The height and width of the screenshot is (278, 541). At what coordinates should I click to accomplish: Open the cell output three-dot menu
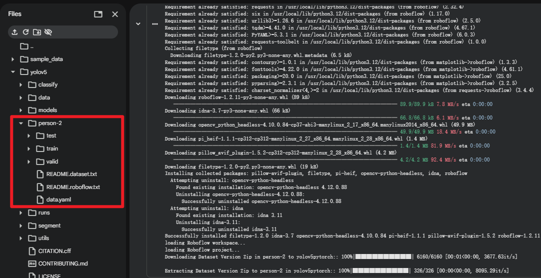(155, 24)
